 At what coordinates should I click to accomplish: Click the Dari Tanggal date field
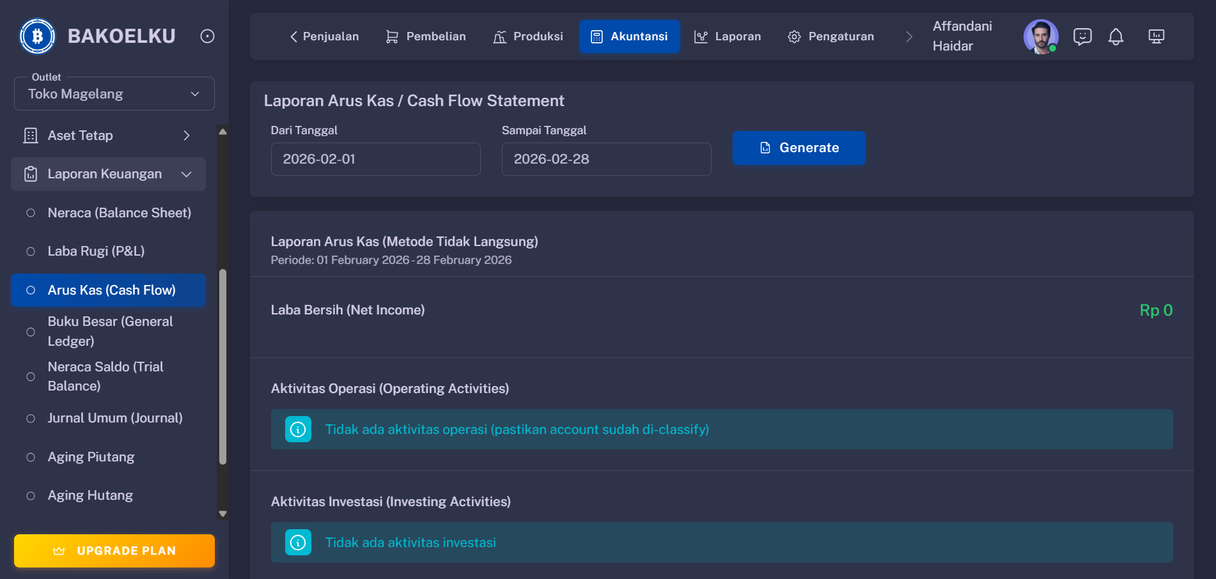coord(375,159)
